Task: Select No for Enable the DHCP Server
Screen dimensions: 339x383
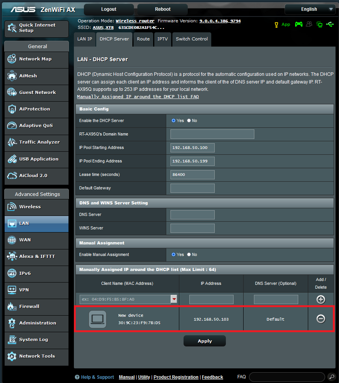Action: pos(189,120)
